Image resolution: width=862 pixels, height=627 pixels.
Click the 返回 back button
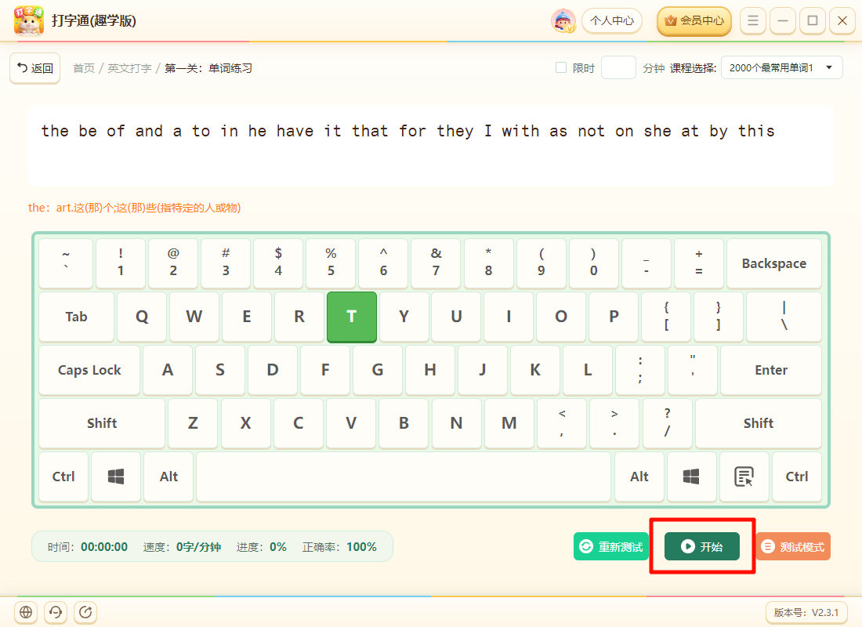click(x=35, y=68)
